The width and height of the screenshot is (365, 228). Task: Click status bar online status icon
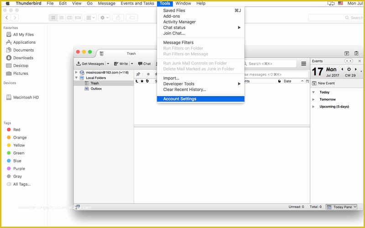78,207
